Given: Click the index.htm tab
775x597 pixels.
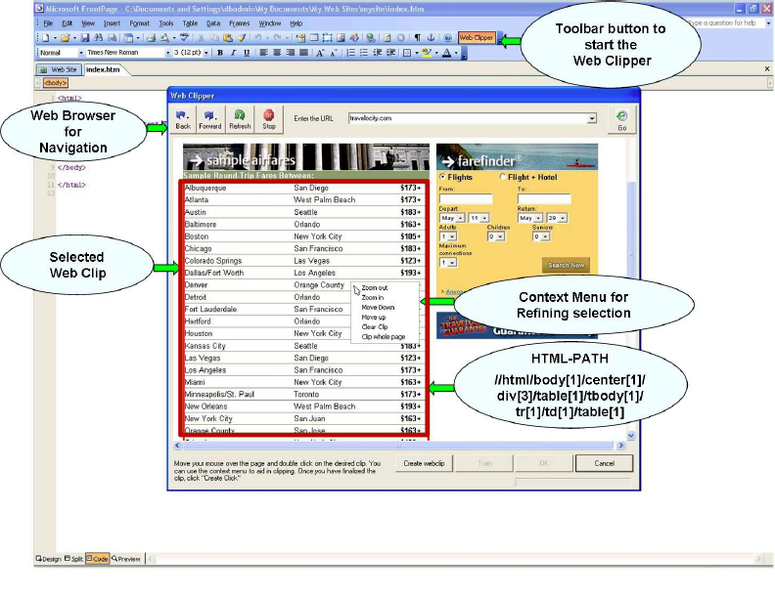Looking at the screenshot, I should point(103,69).
